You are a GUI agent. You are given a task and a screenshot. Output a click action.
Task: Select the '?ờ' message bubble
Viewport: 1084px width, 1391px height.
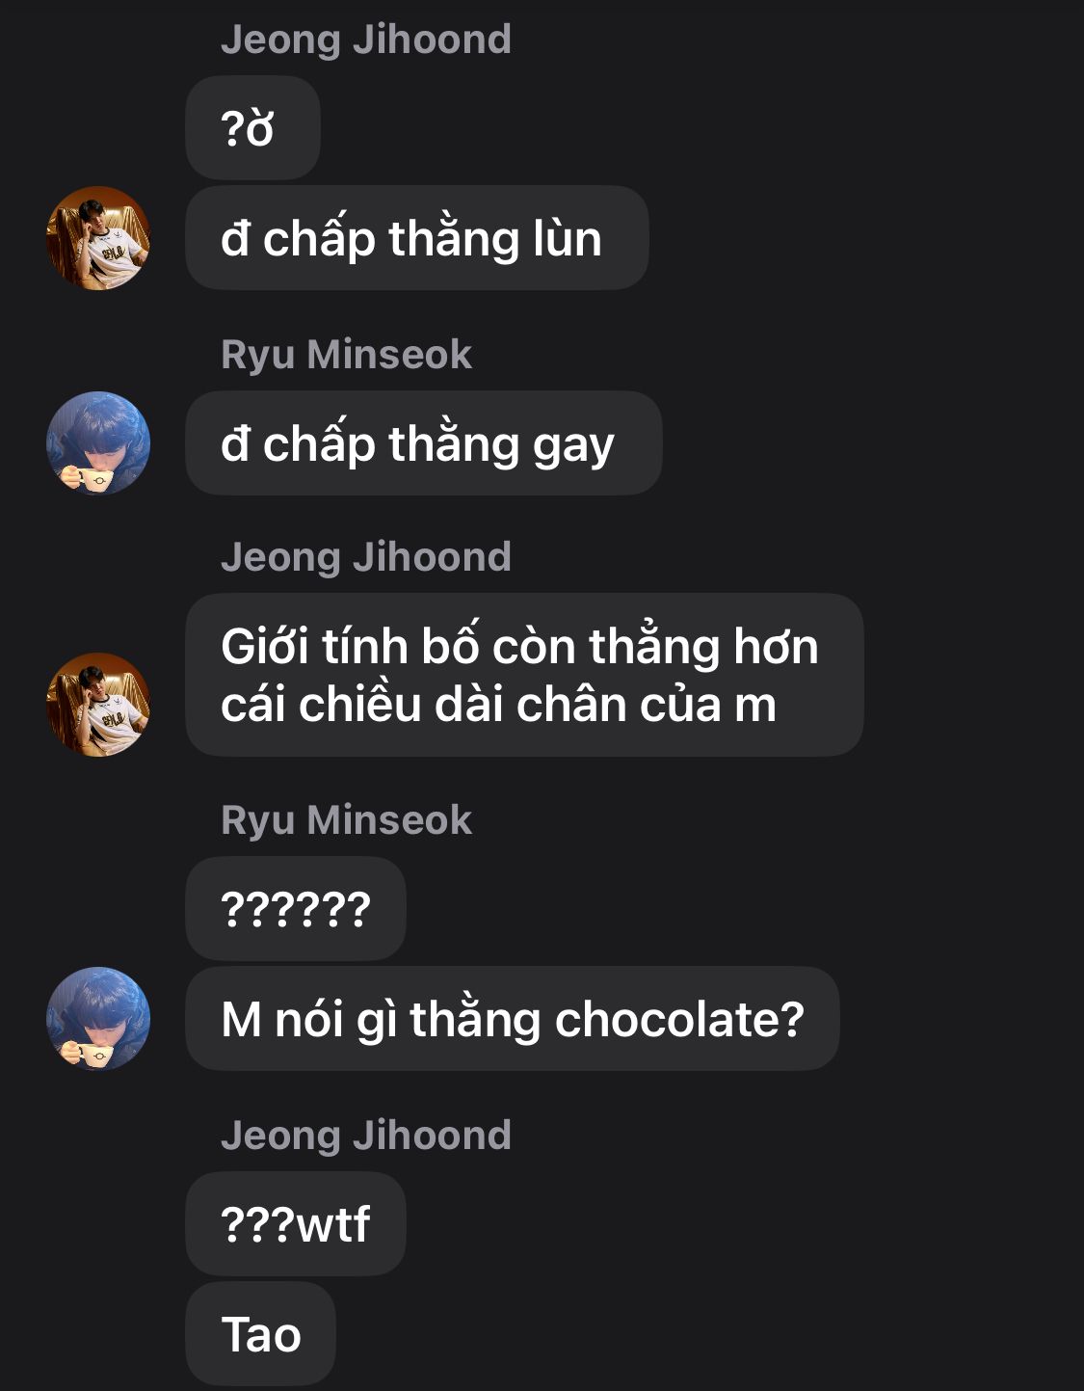[252, 128]
